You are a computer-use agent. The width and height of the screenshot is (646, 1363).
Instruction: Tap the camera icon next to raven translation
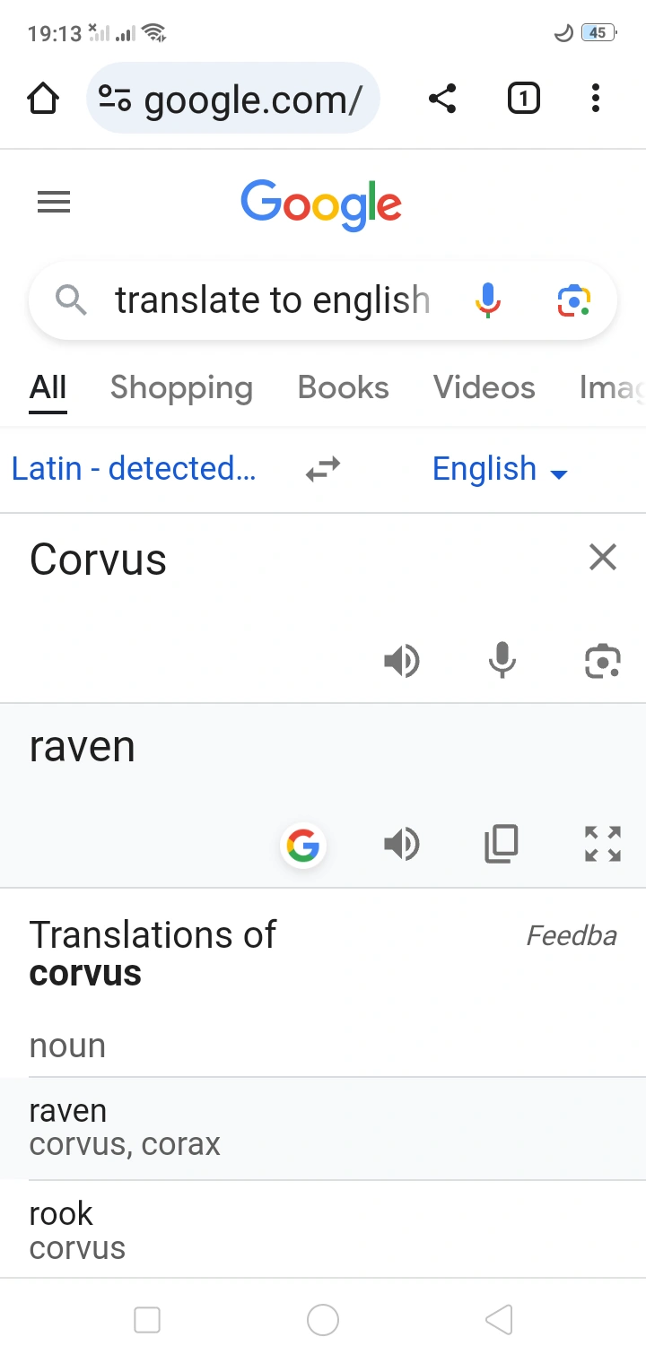603,661
